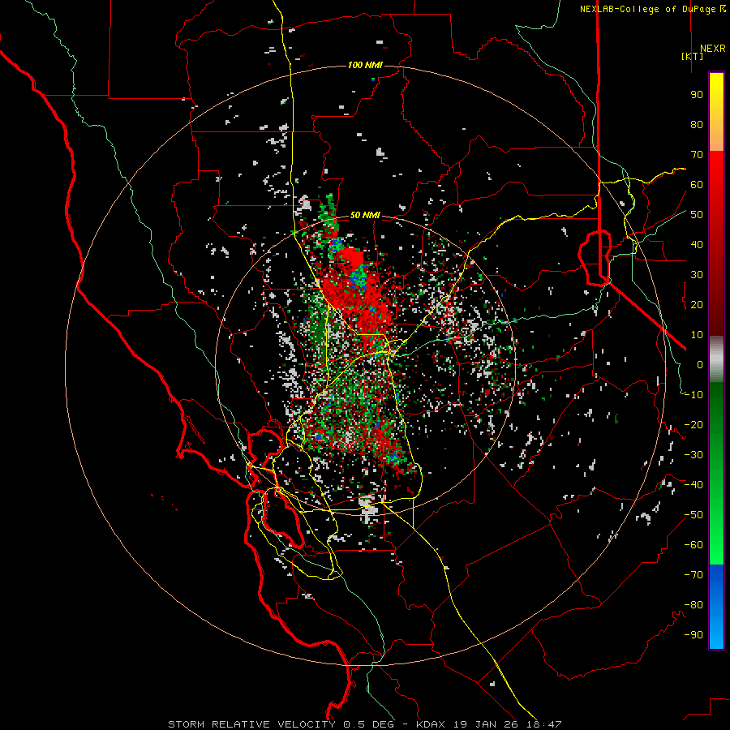Click the -90 knot value on the scale
730x730 pixels.
coord(693,634)
